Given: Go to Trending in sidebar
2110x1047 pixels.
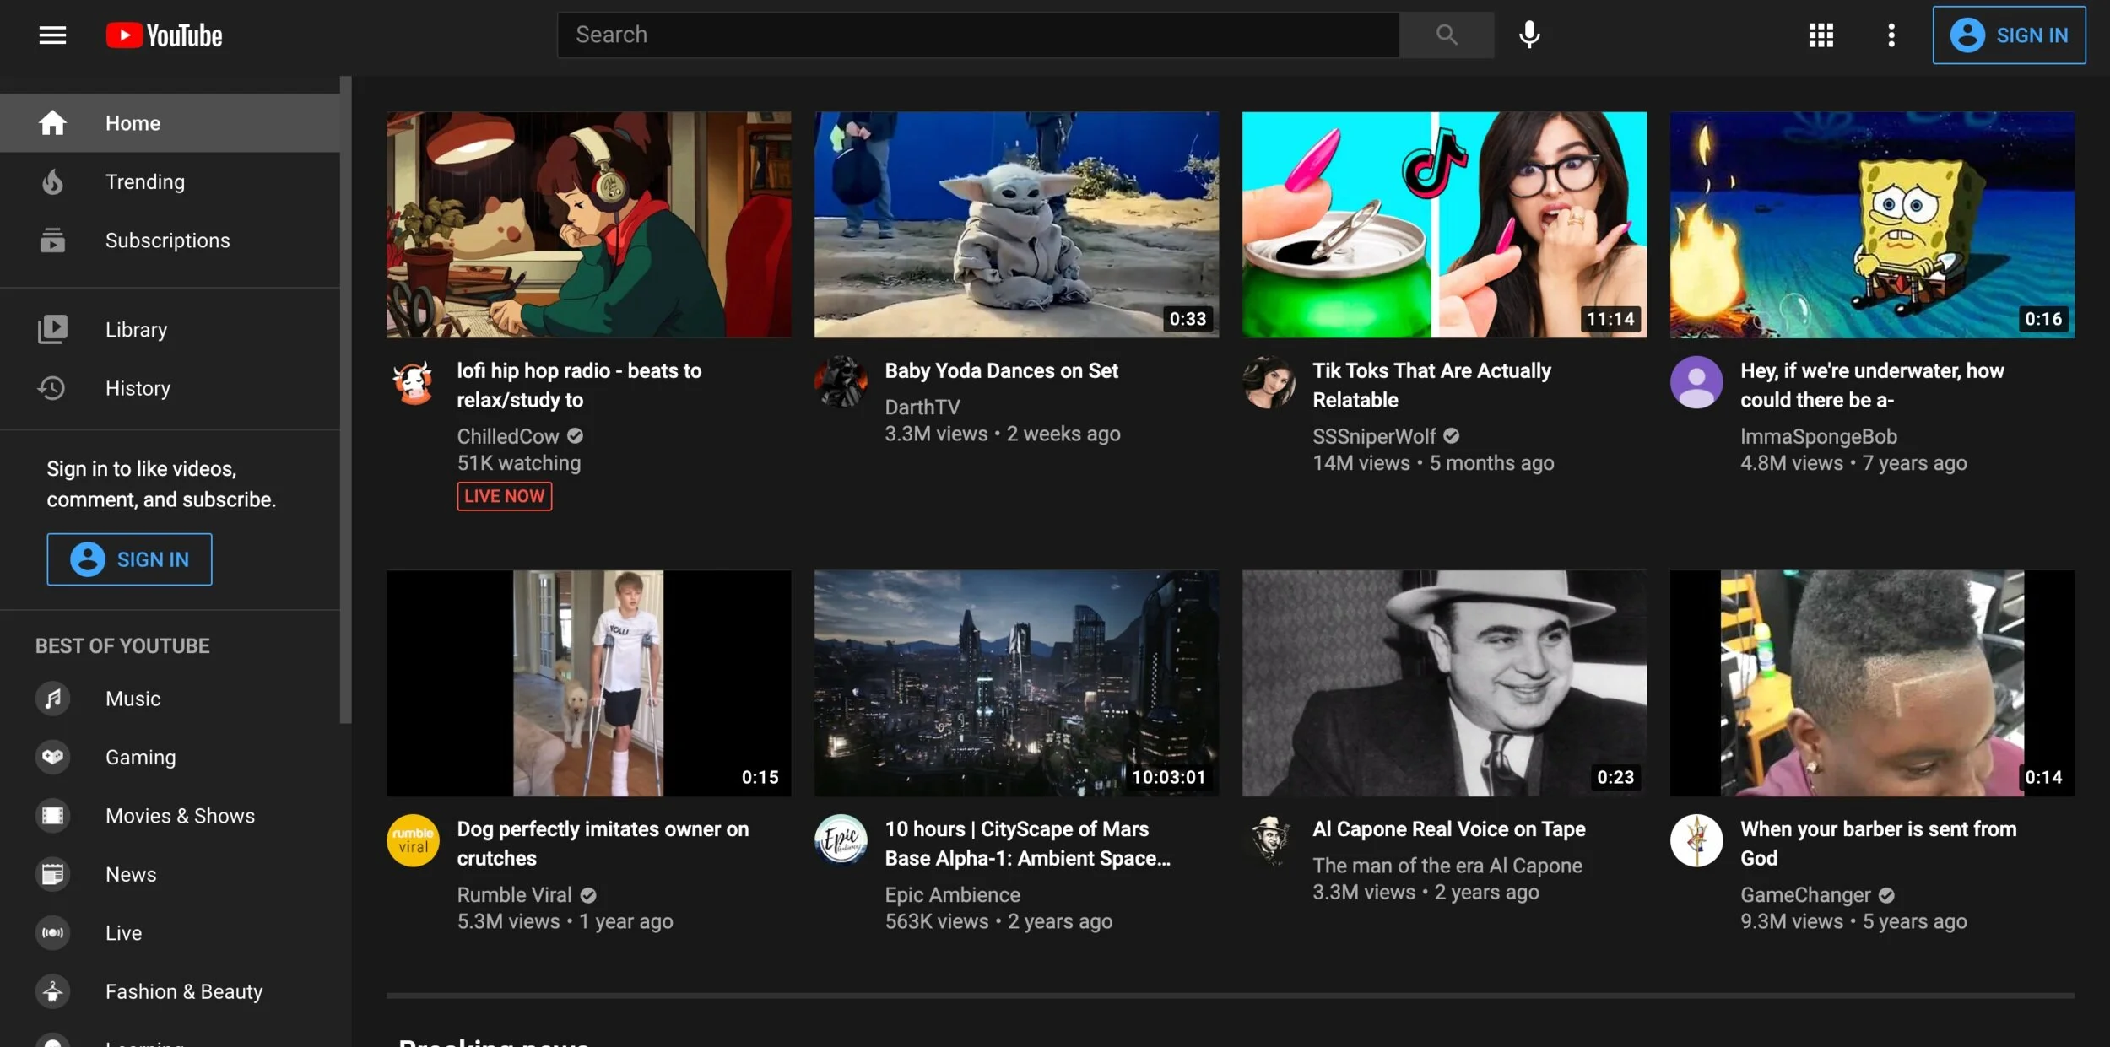Looking at the screenshot, I should 144,181.
